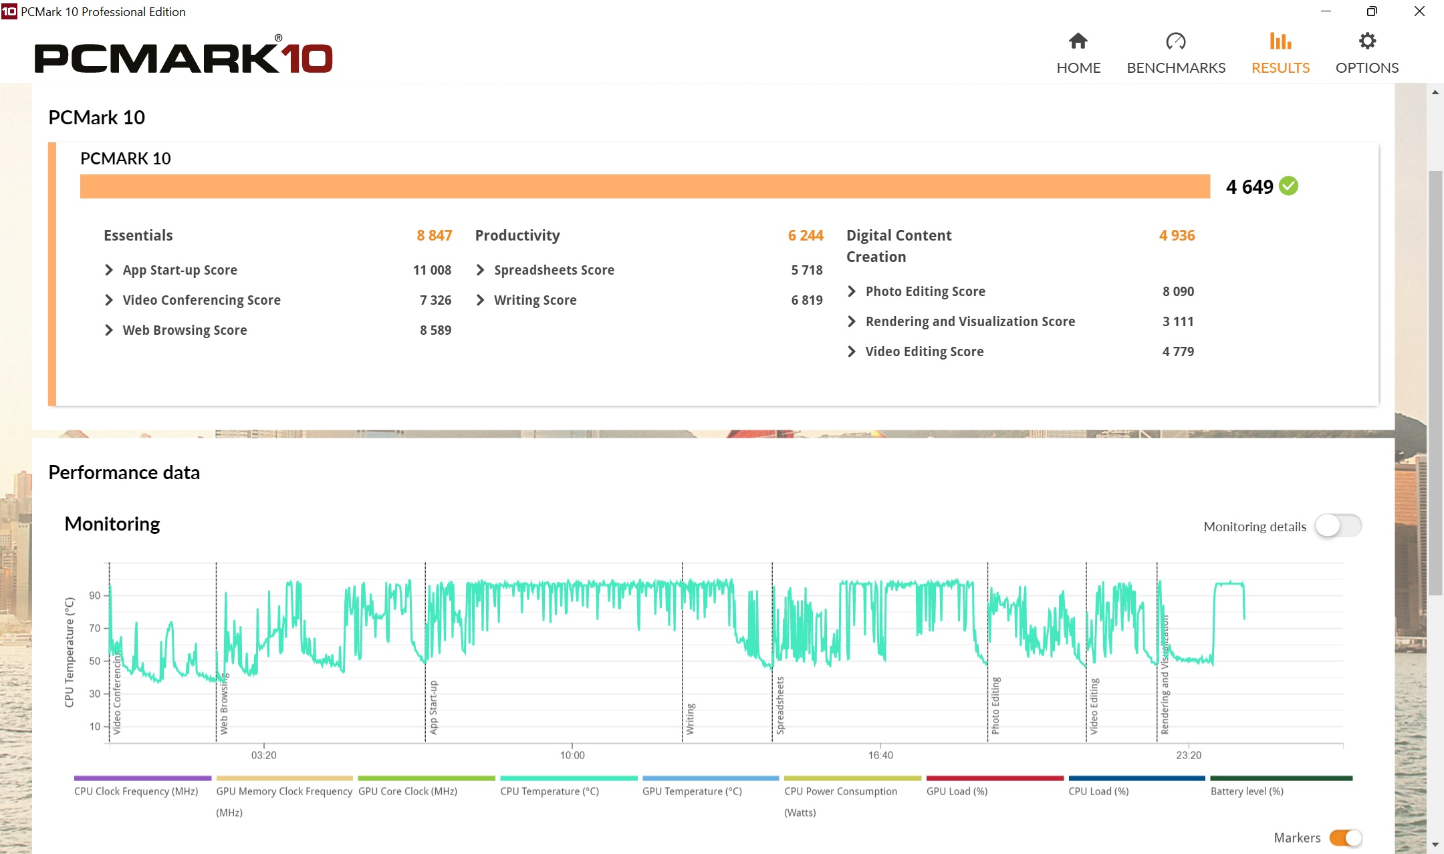
Task: Click the Video Editing Score label
Action: pyautogui.click(x=924, y=351)
